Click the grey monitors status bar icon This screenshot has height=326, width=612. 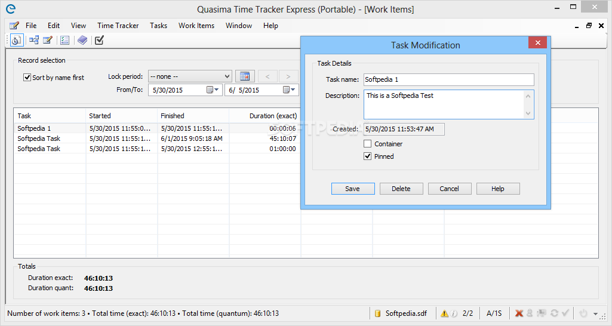[x=542, y=313]
